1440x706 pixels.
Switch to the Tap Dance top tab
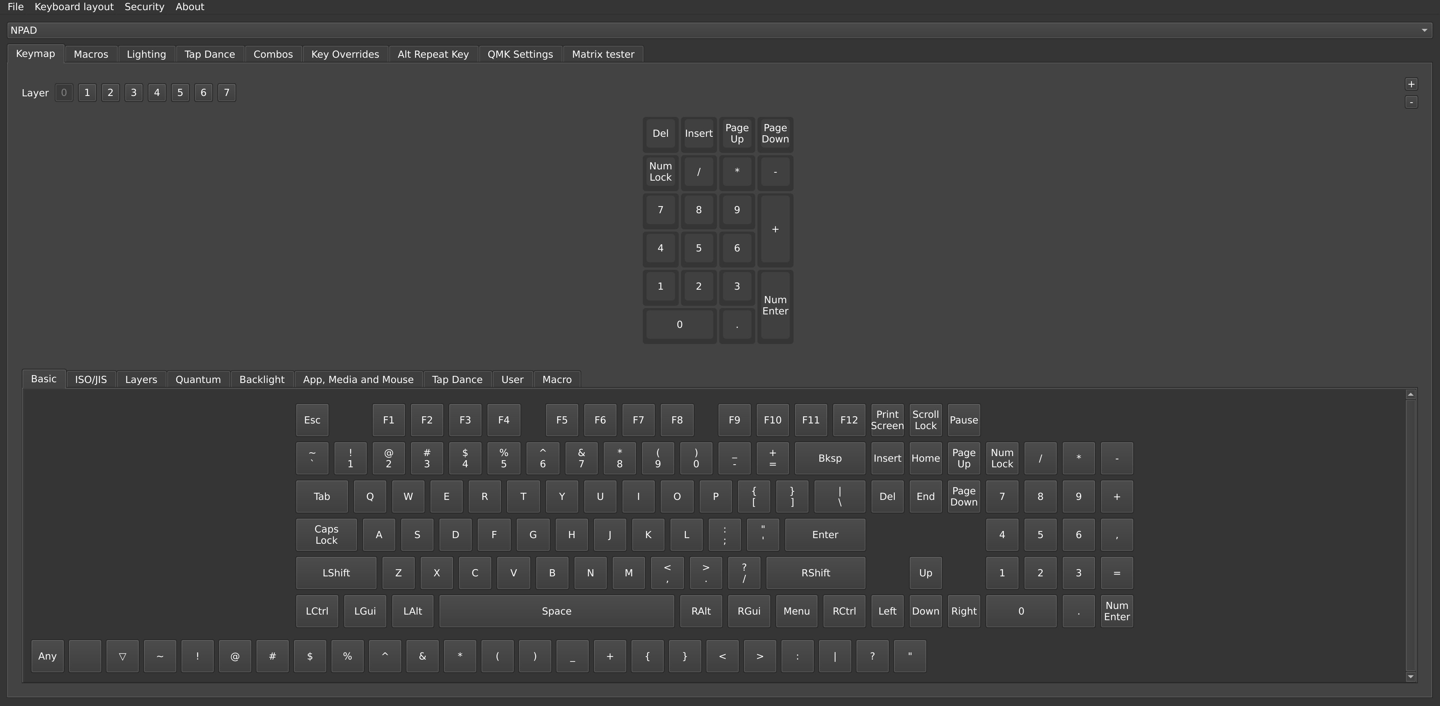(x=210, y=54)
